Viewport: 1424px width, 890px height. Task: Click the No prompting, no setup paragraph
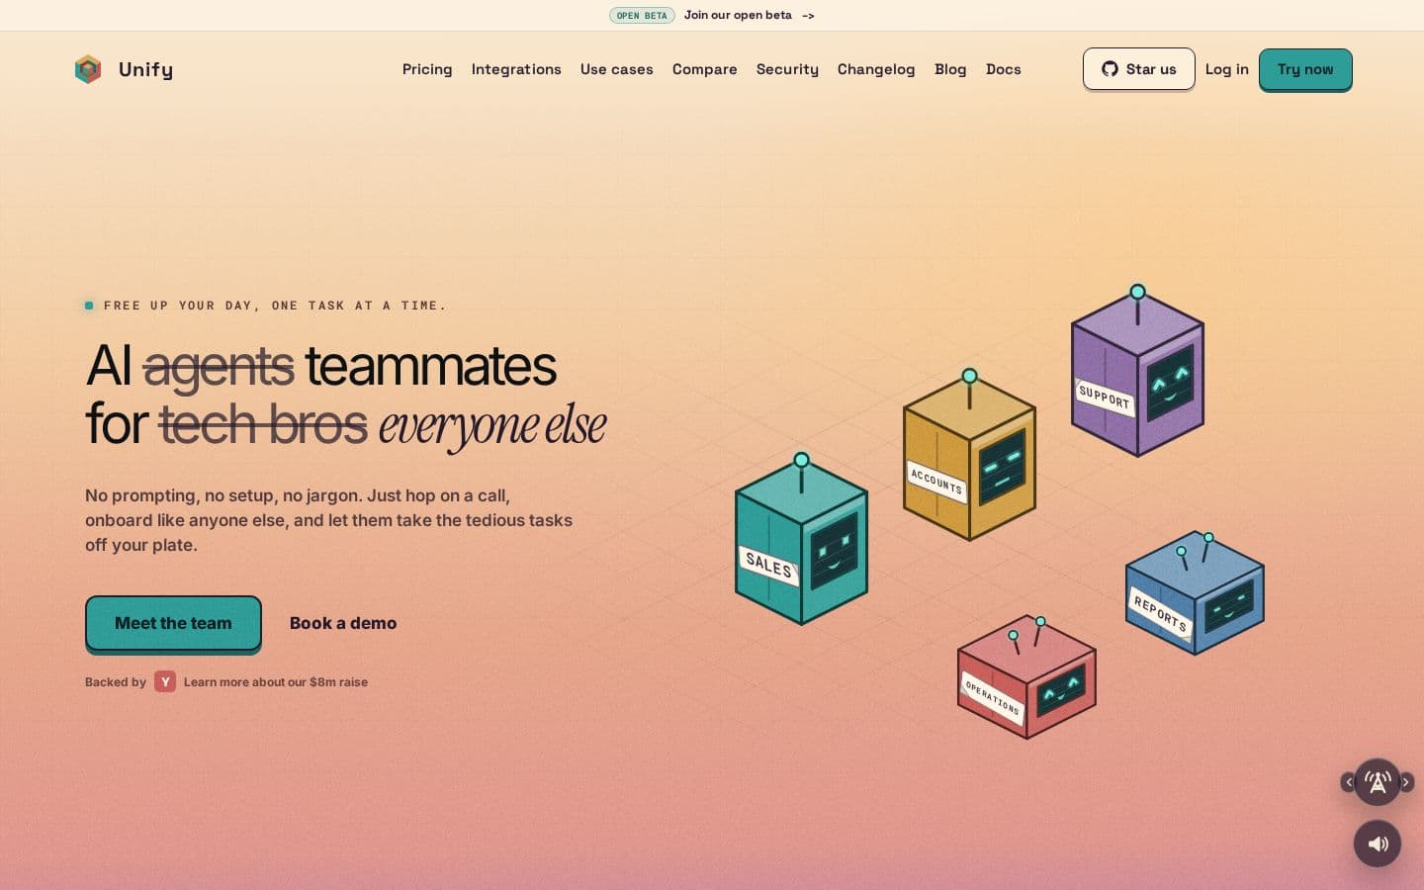click(x=328, y=520)
